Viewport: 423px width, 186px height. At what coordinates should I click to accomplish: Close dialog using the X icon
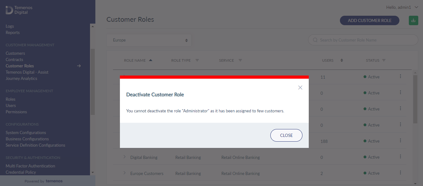(x=300, y=87)
